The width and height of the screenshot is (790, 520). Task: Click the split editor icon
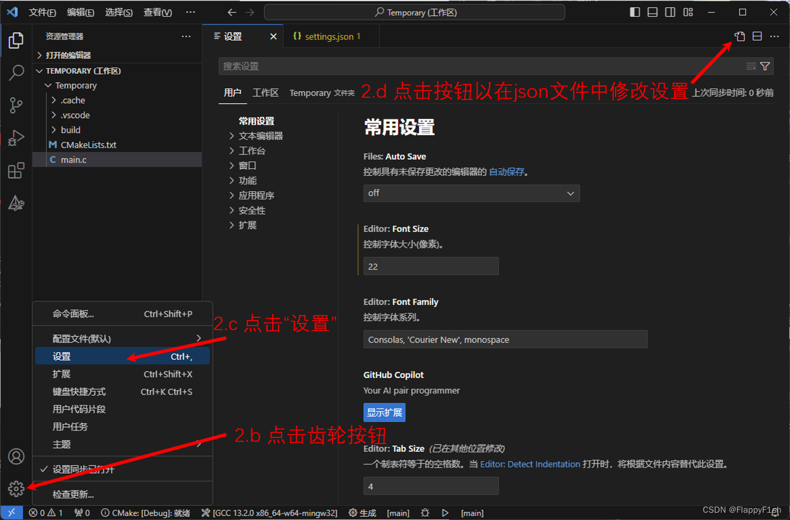757,36
